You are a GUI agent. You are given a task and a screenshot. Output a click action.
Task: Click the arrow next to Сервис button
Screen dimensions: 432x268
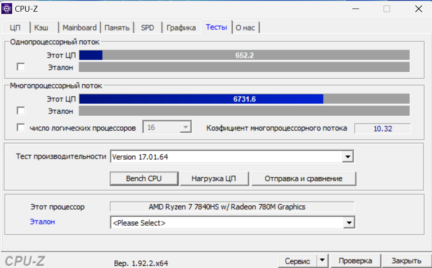point(322,261)
